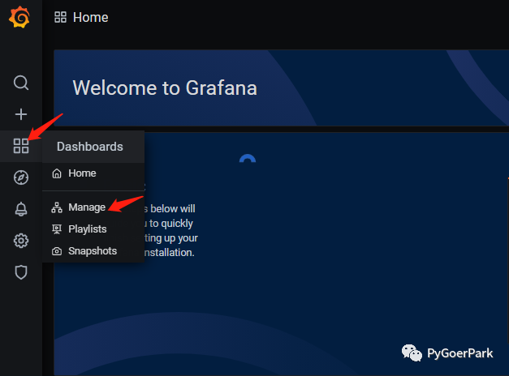Select Home in Dashboards menu

pos(93,173)
